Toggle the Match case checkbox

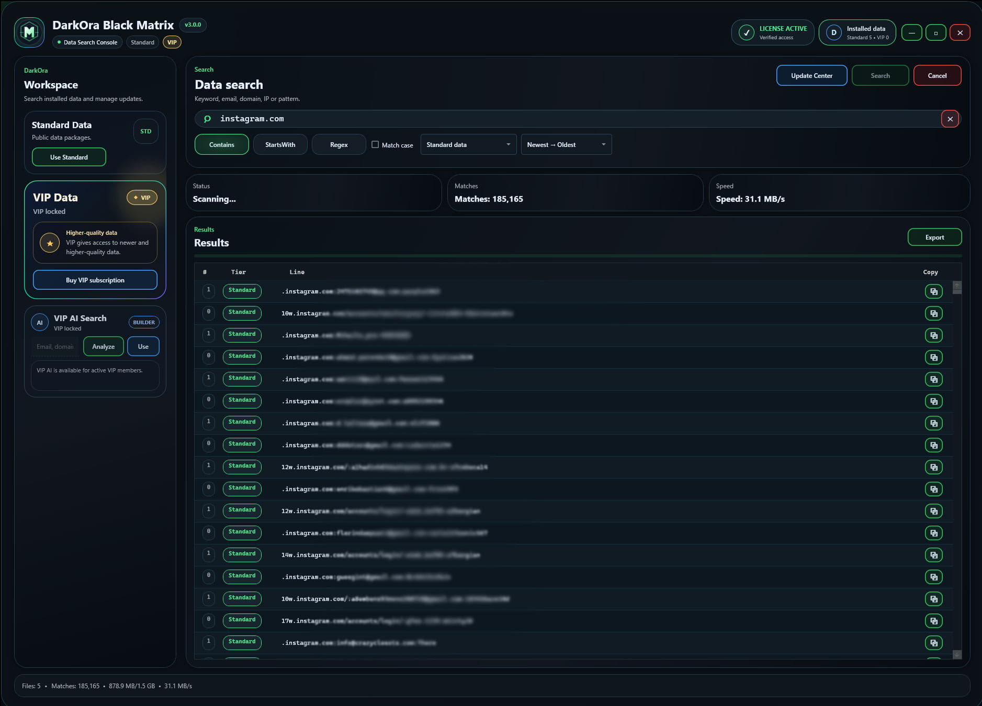pyautogui.click(x=375, y=144)
